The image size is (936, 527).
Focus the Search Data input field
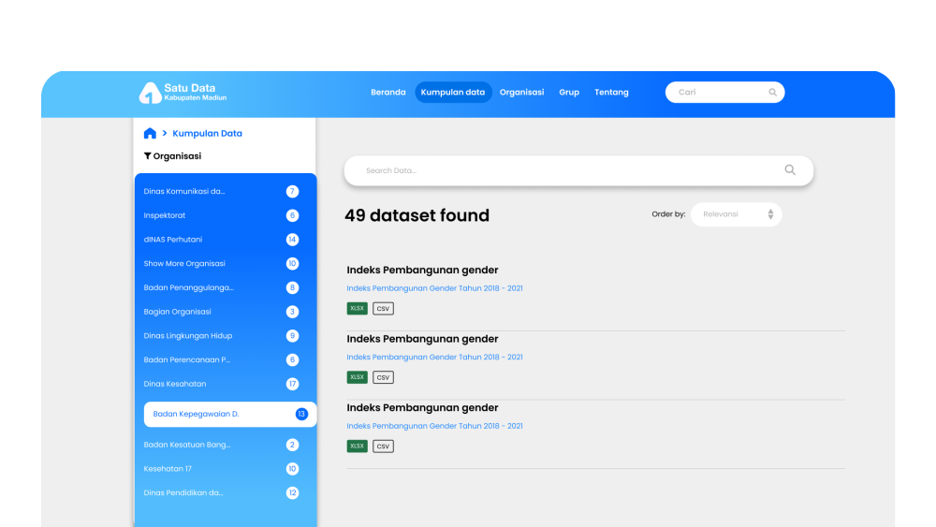pos(562,170)
